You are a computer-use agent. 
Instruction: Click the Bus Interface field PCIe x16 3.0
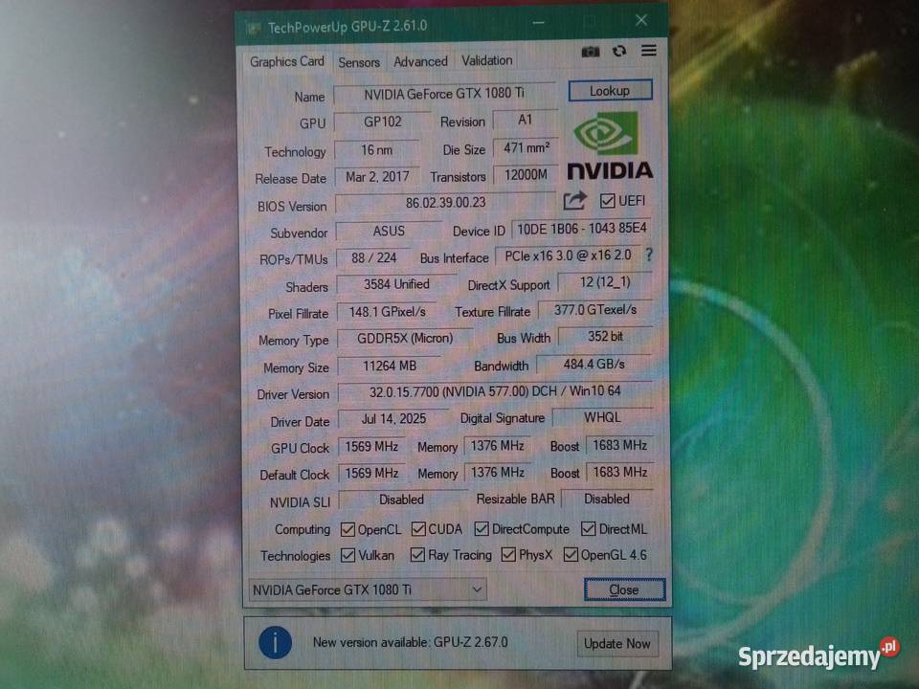pos(568,256)
